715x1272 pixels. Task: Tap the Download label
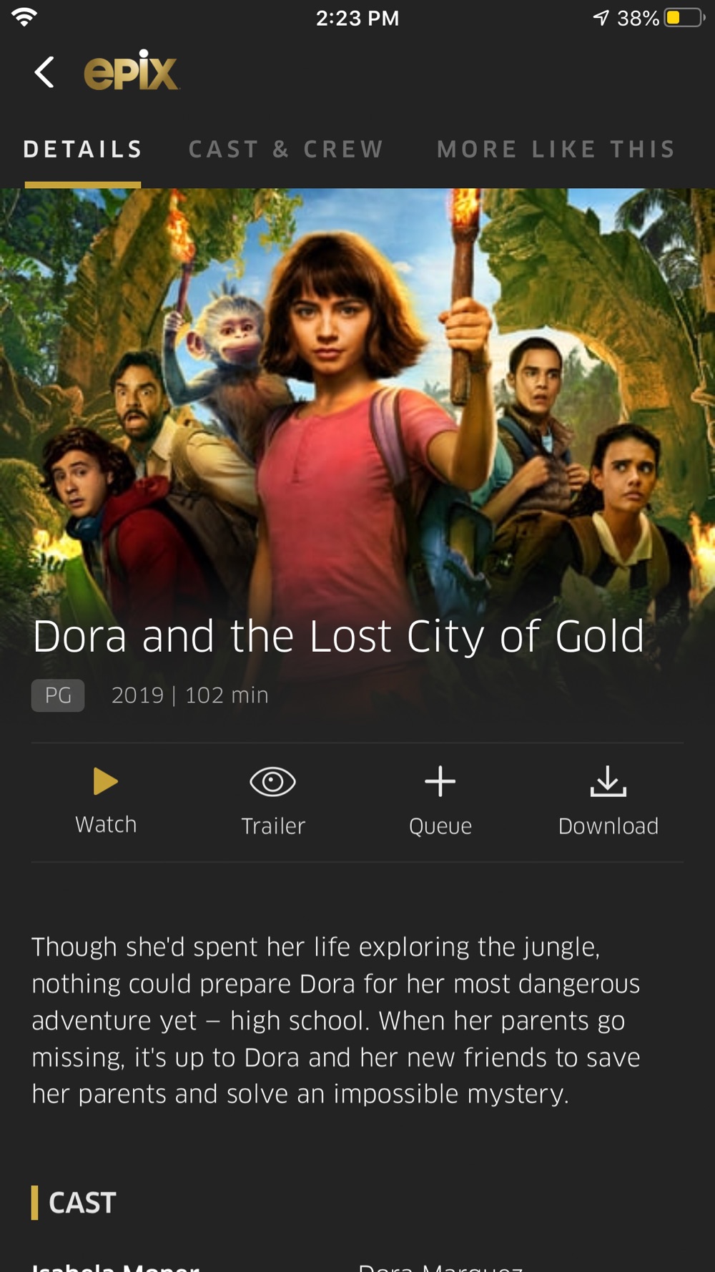coord(608,826)
